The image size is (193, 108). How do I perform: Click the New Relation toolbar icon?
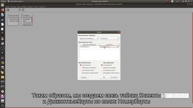pos(23,10)
